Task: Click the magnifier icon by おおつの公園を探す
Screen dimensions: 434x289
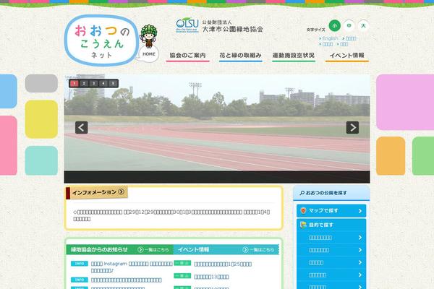Action: [x=302, y=193]
